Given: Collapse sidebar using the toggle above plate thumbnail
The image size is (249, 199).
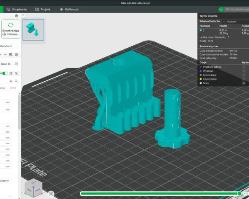Looking at the screenshot, I should pos(23,15).
